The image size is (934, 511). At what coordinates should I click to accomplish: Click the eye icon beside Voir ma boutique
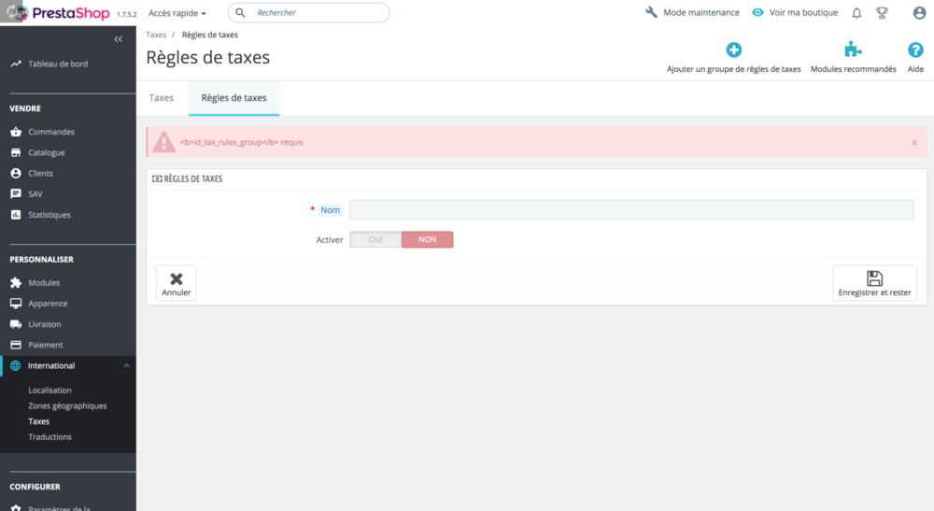(757, 12)
